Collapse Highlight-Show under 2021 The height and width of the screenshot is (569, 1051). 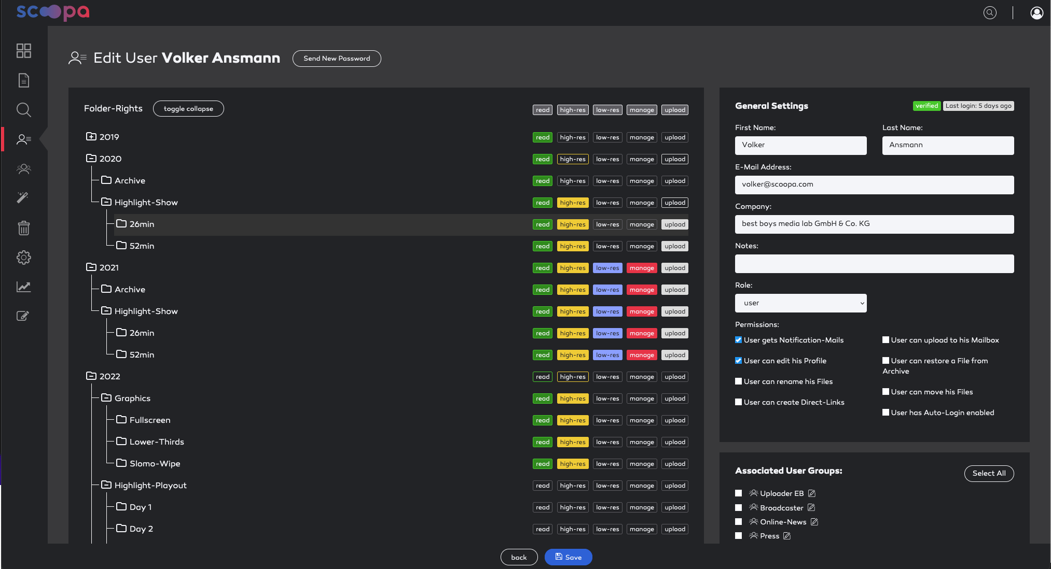coord(106,311)
